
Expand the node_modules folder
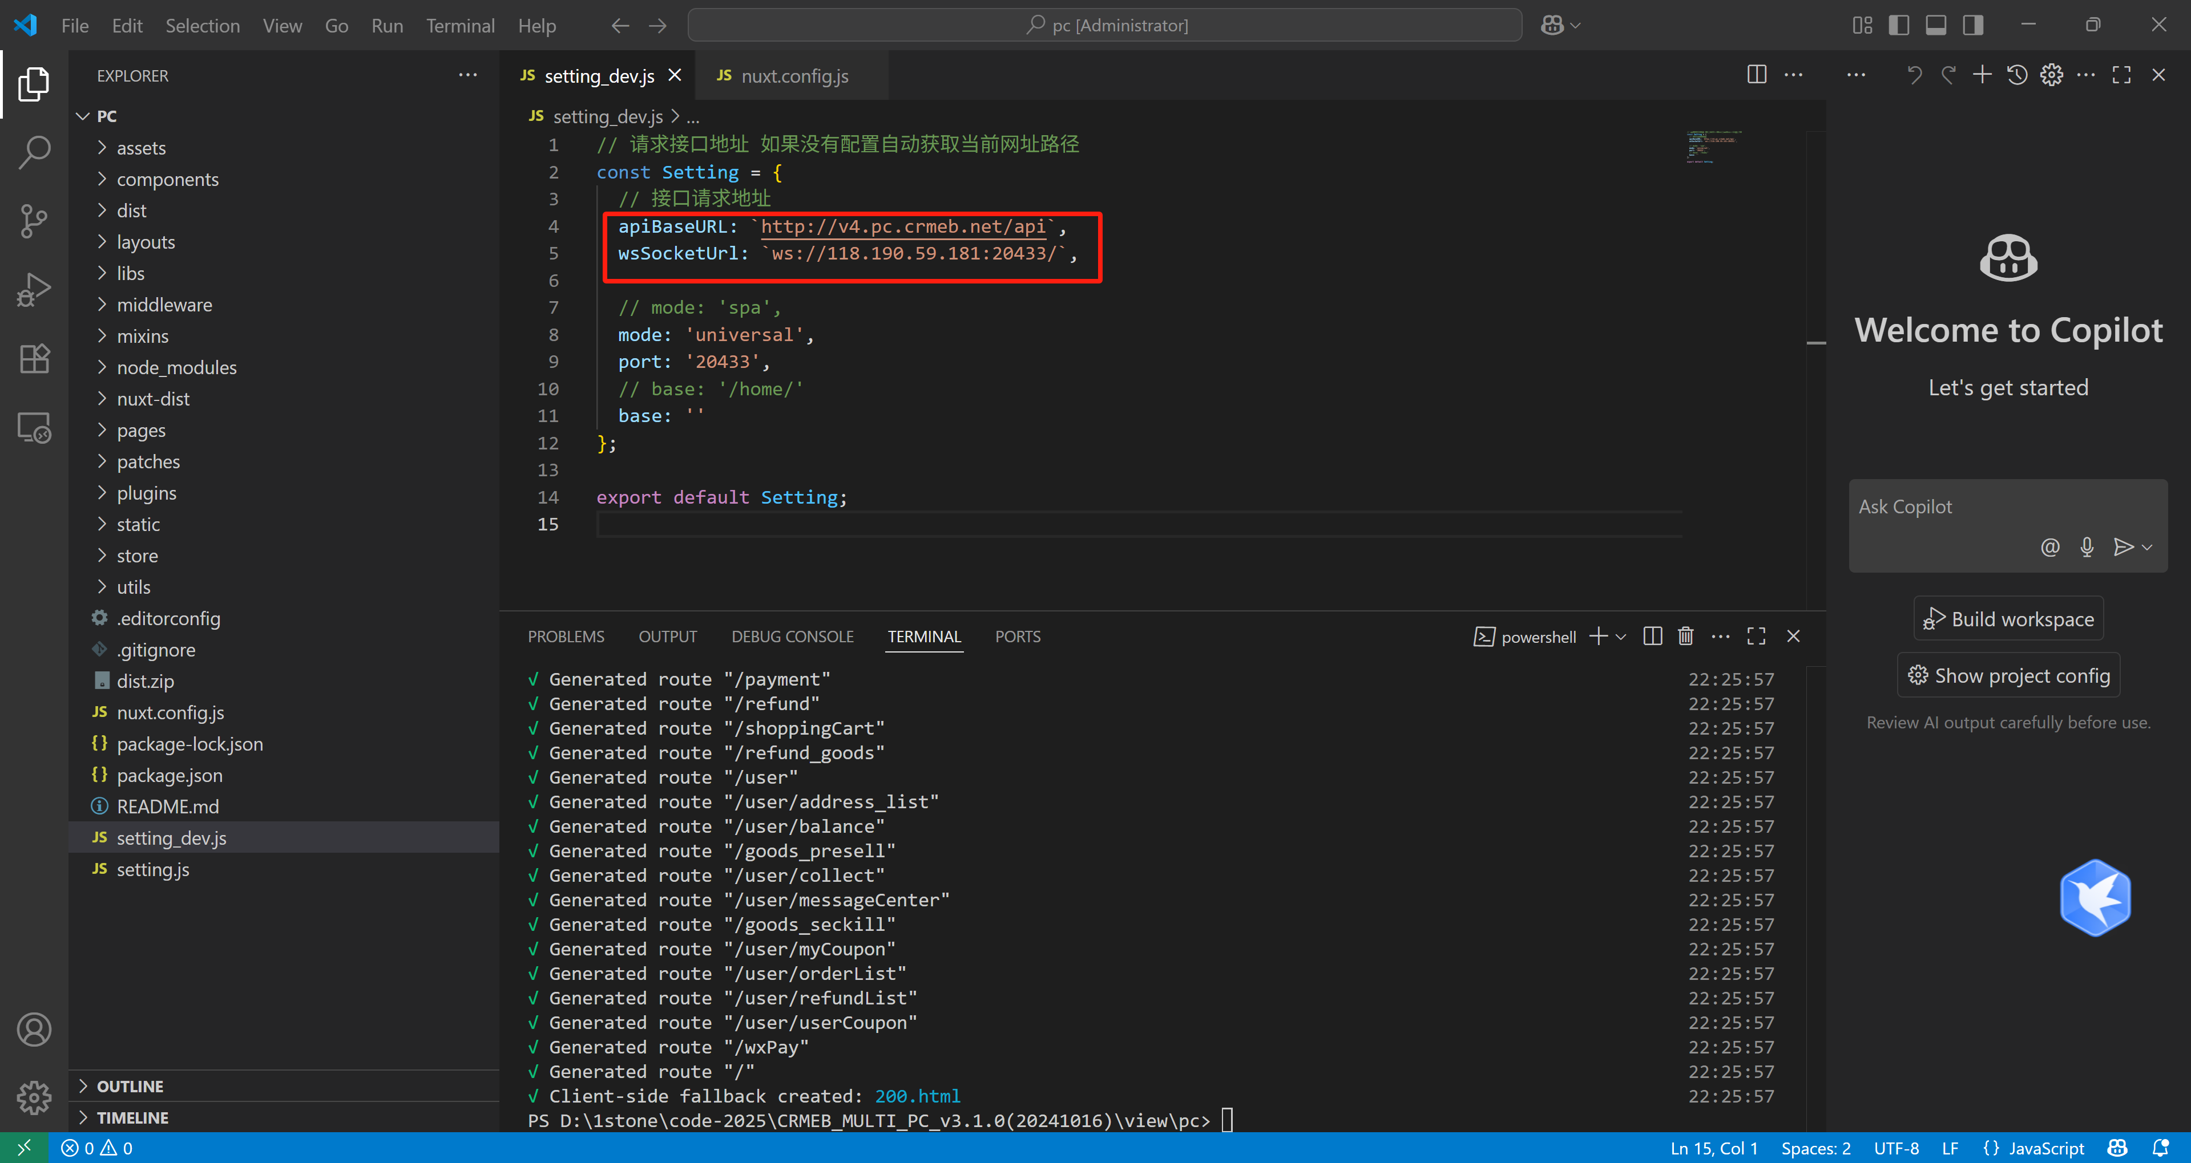(102, 366)
